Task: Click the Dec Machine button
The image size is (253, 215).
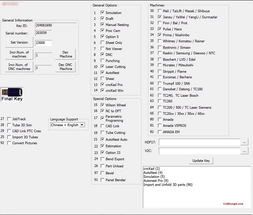Action: 65,54
